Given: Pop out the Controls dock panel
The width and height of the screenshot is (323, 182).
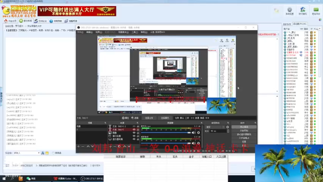Looking at the screenshot, I should pyautogui.click(x=255, y=123).
